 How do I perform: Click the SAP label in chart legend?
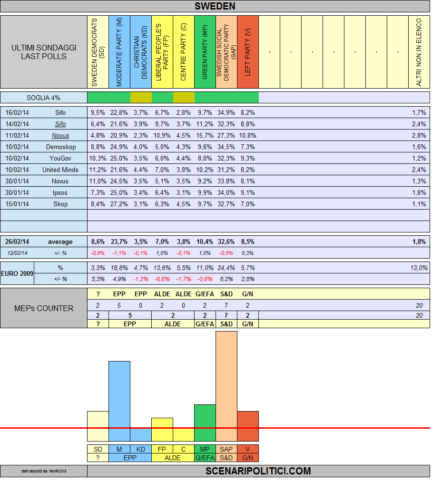coord(226,449)
